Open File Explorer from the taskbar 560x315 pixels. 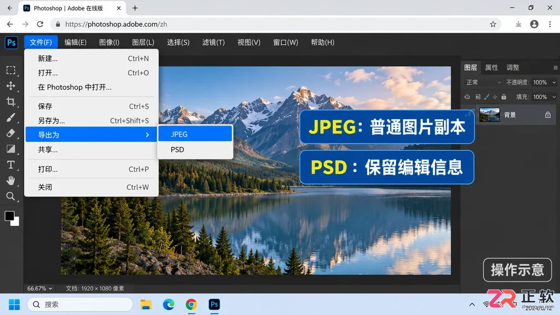tap(146, 304)
